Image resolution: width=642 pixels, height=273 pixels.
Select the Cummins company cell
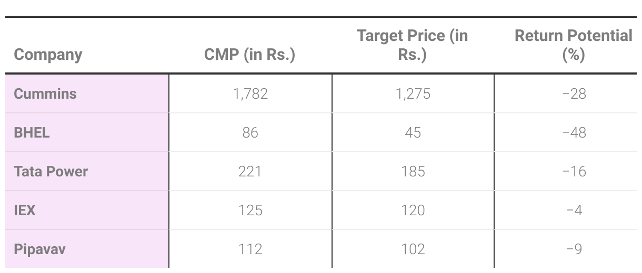tap(45, 94)
